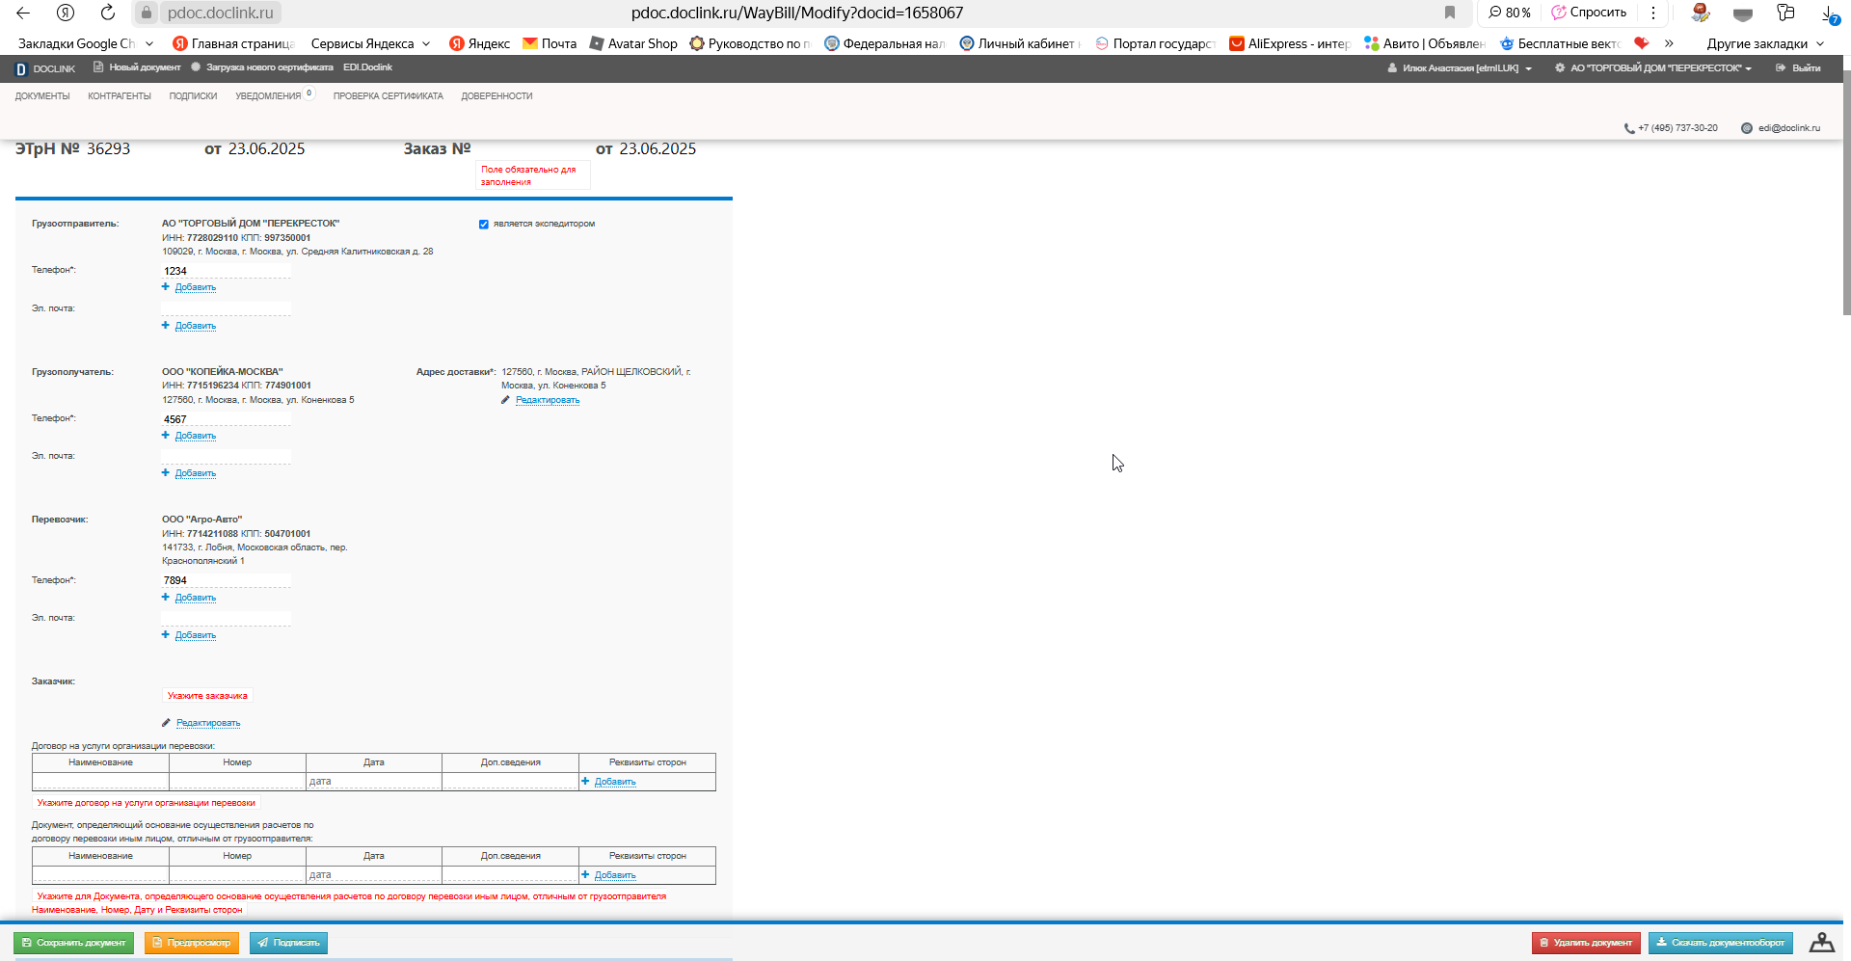
Task: Click the дата field in the payment basis document table
Action: click(374, 875)
